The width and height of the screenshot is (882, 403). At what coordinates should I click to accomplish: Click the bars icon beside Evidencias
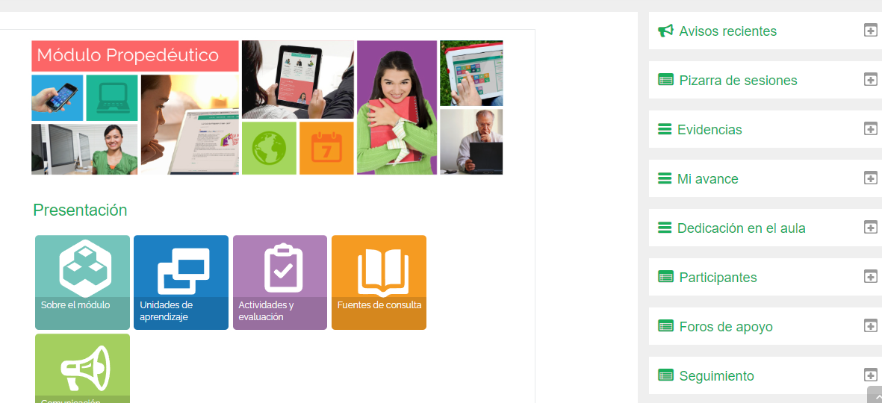coord(665,128)
